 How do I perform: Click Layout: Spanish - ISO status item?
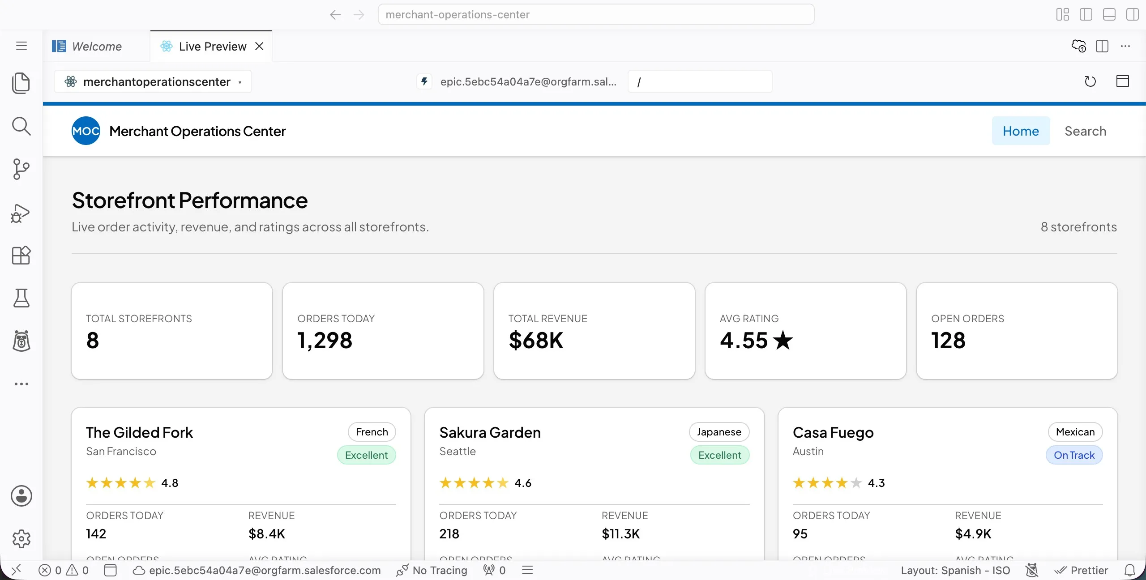(x=955, y=570)
